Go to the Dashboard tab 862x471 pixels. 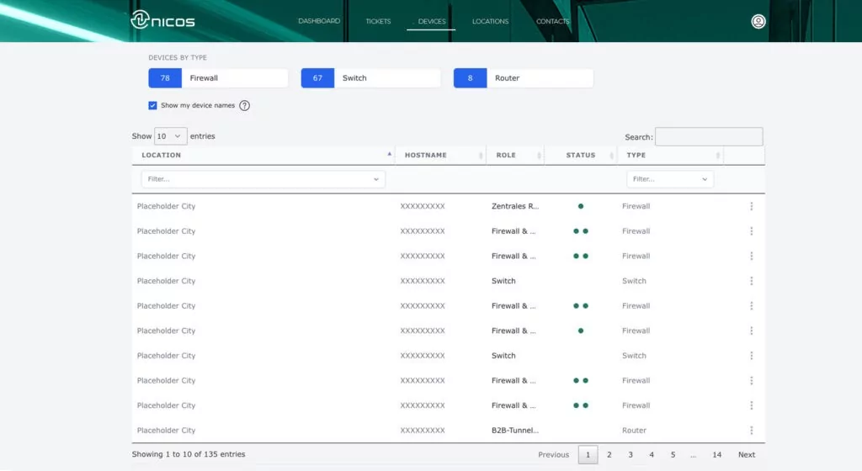click(319, 21)
